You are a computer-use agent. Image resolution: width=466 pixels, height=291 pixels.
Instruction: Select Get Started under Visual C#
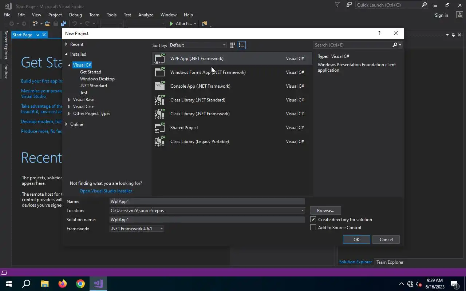[91, 72]
